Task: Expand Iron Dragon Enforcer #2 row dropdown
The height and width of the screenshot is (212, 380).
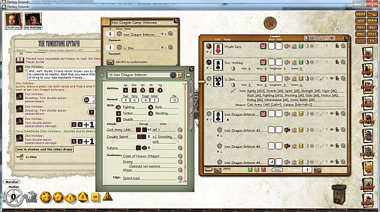Action: point(219,136)
